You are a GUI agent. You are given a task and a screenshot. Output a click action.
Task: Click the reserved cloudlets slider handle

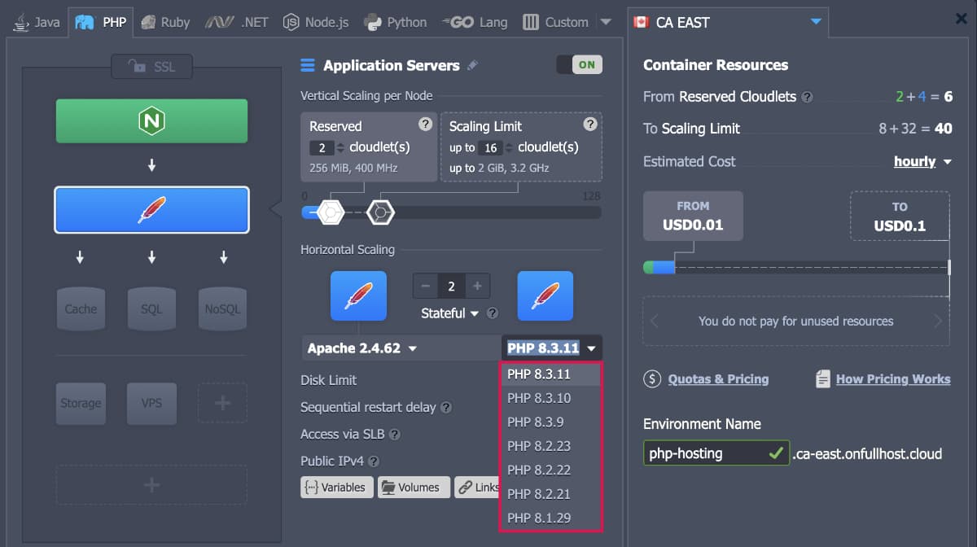pyautogui.click(x=331, y=212)
